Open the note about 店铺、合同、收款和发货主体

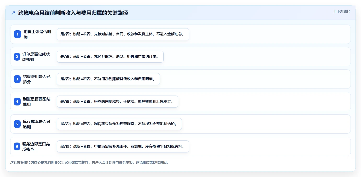(123, 34)
